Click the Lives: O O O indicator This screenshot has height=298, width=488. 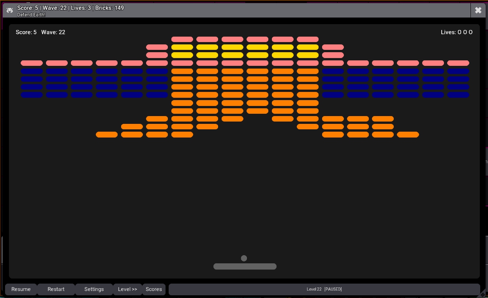[x=456, y=32]
